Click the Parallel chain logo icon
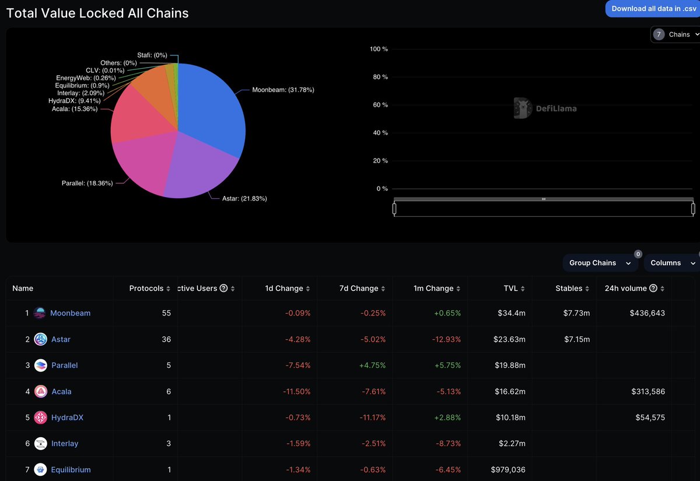The width and height of the screenshot is (700, 481). tap(40, 366)
